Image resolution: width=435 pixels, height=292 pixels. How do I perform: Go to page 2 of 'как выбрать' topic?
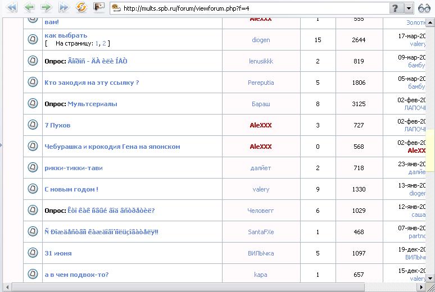[104, 43]
